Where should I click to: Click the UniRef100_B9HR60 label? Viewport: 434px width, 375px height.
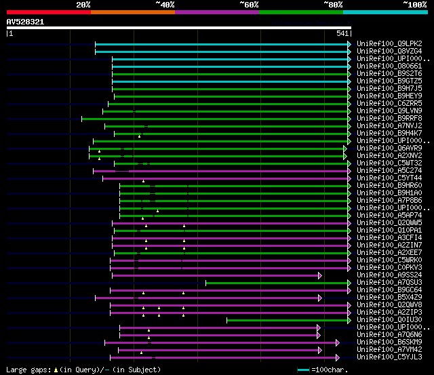point(389,185)
